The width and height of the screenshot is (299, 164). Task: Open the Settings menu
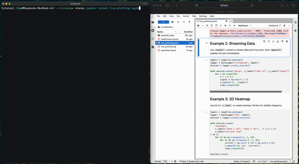pos(203,16)
